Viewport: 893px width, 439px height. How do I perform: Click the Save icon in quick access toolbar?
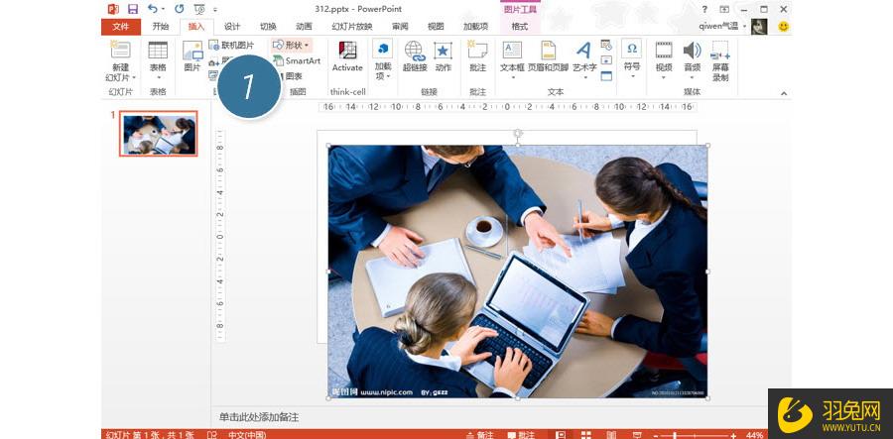click(x=133, y=9)
